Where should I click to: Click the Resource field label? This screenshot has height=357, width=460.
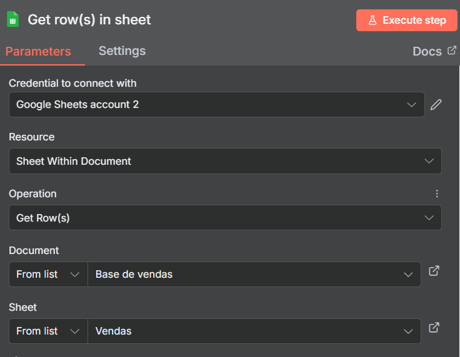pyautogui.click(x=32, y=137)
